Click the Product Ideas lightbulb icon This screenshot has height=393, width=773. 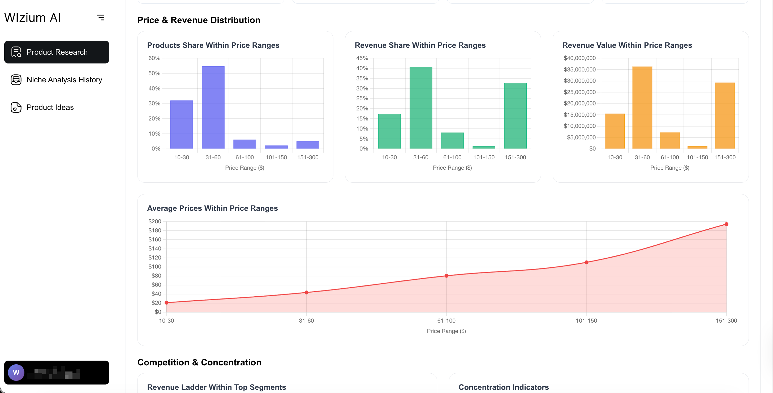coord(16,107)
